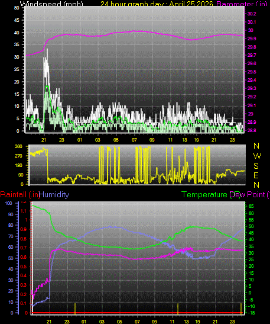This screenshot has width=270, height=324.
Task: Click barometer axis value 29.5
Action: (252, 72)
